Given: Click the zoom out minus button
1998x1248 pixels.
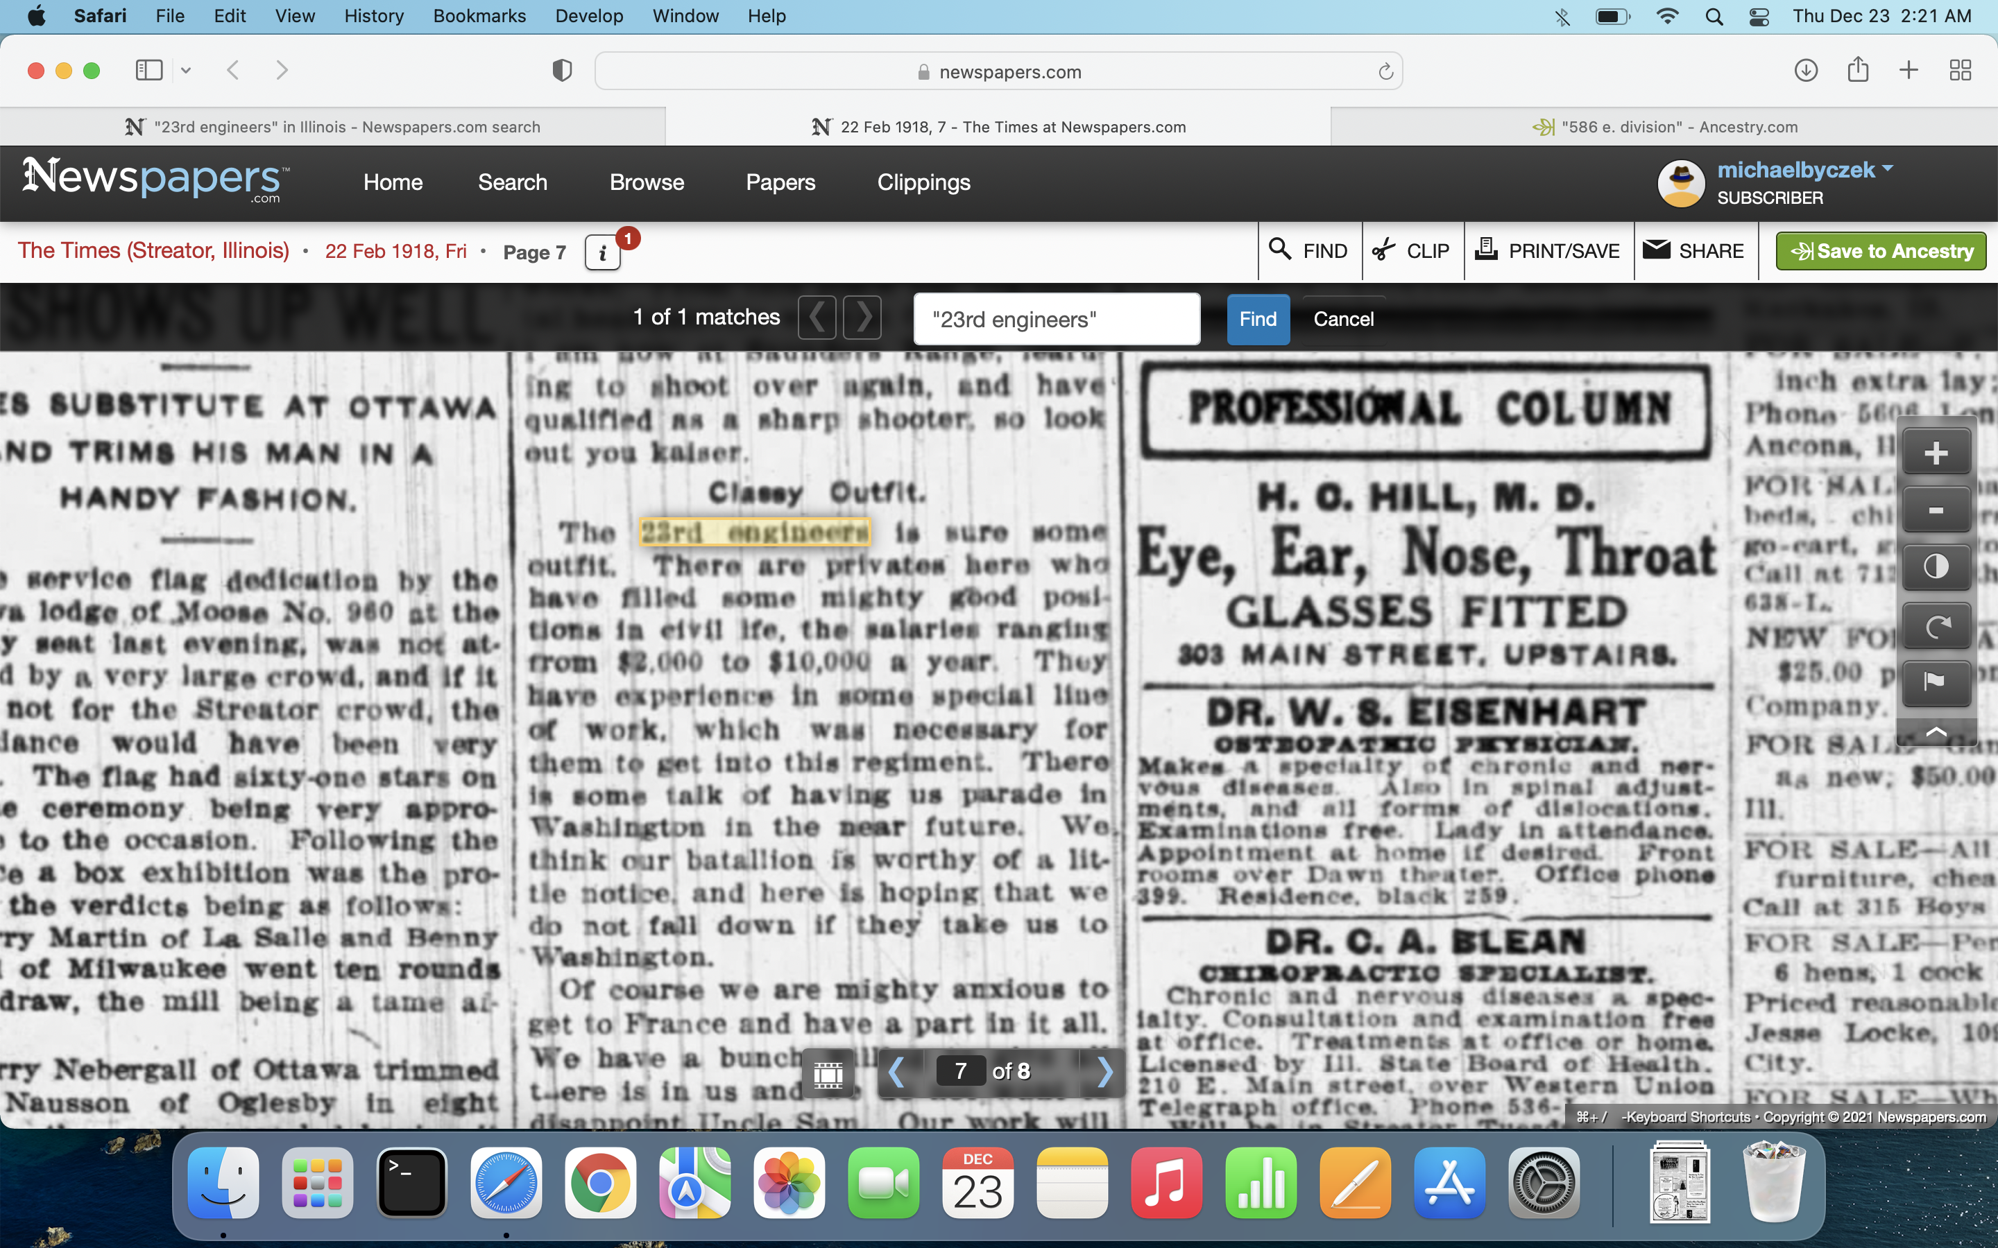Looking at the screenshot, I should (x=1936, y=510).
